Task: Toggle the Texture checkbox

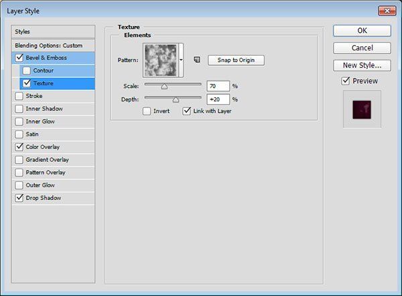Action: coord(27,83)
